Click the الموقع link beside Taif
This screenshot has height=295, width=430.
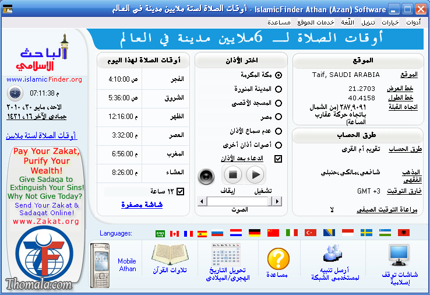(x=408, y=75)
